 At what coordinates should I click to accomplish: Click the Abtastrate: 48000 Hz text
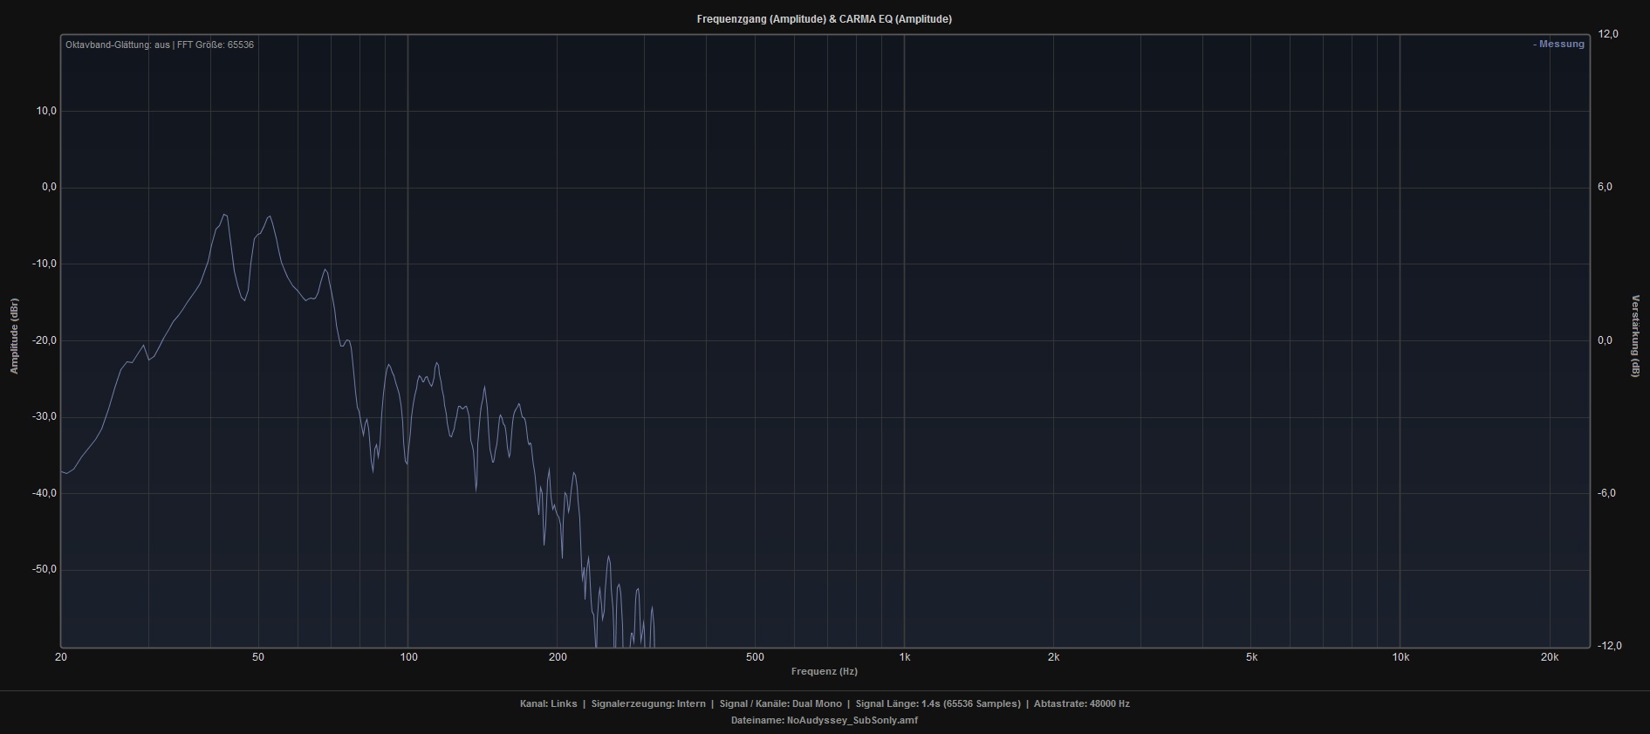1081,703
